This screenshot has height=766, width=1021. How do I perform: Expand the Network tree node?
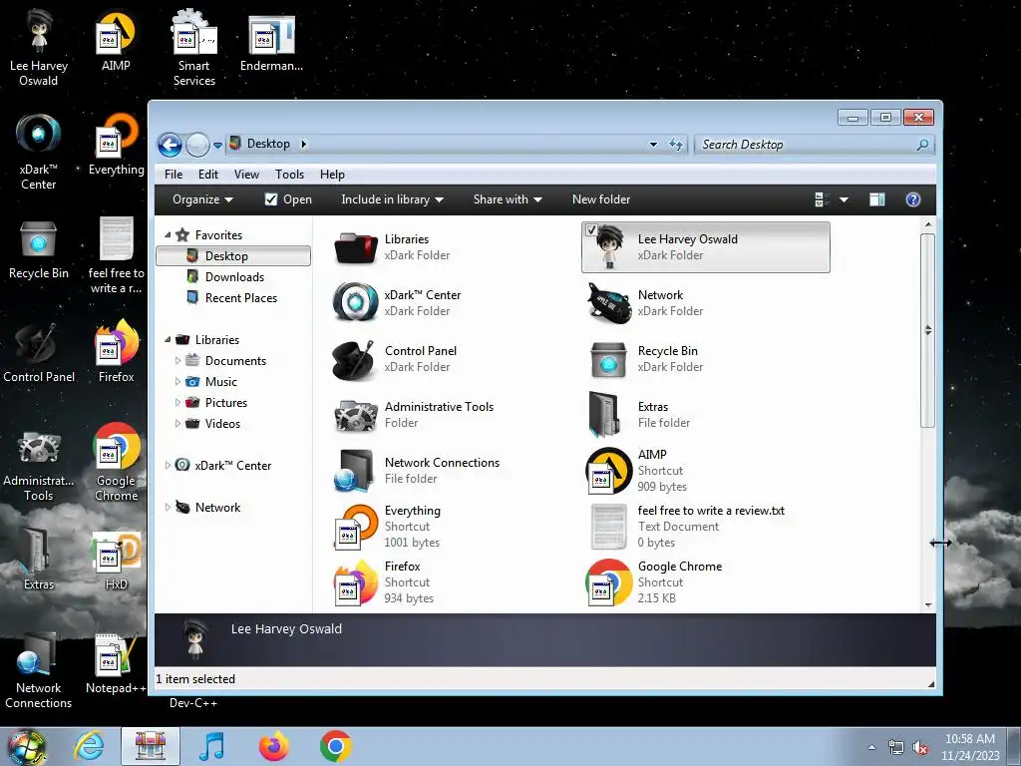[168, 507]
